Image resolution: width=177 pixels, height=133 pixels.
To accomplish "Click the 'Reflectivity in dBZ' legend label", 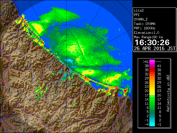I will coord(168,93).
